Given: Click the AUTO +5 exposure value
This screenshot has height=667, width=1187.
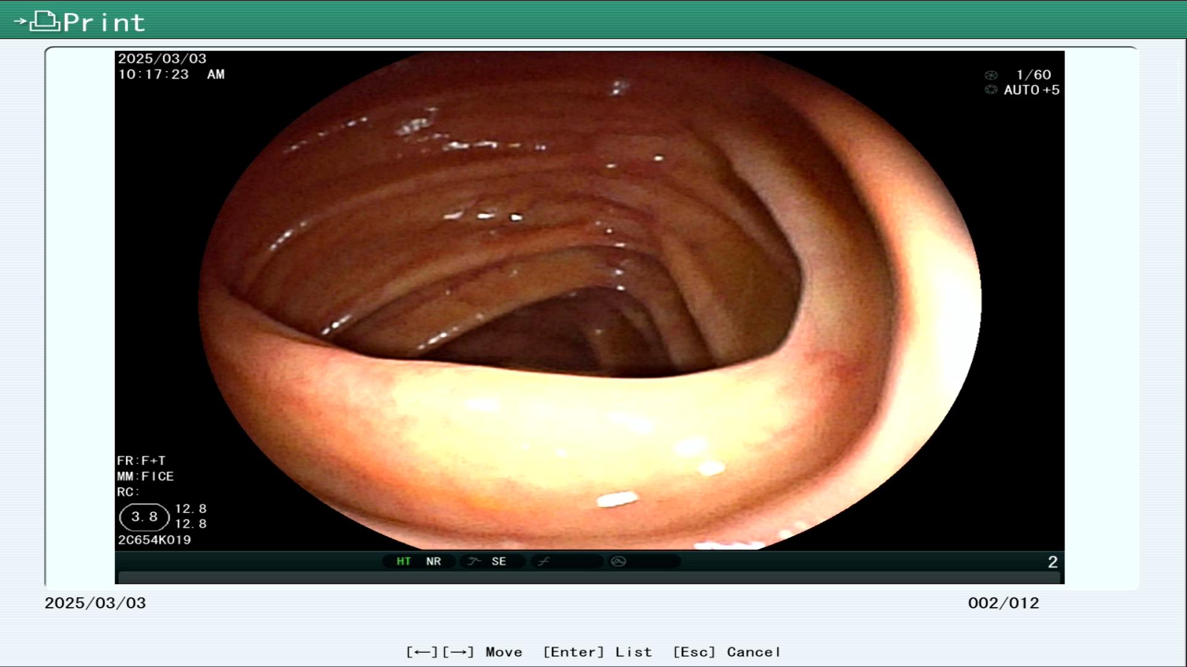Looking at the screenshot, I should (x=1031, y=90).
